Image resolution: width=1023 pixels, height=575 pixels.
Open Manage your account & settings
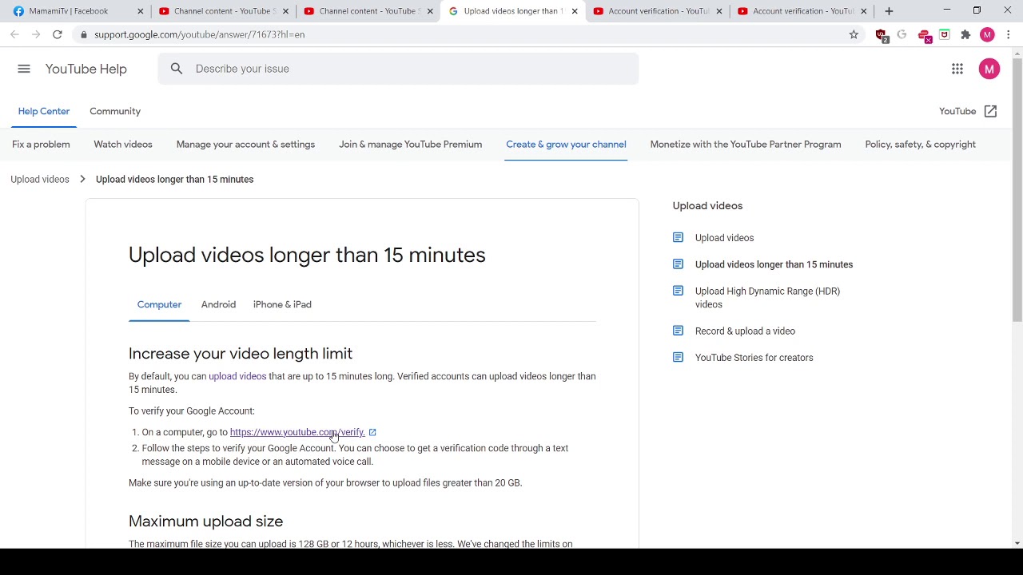coord(245,145)
